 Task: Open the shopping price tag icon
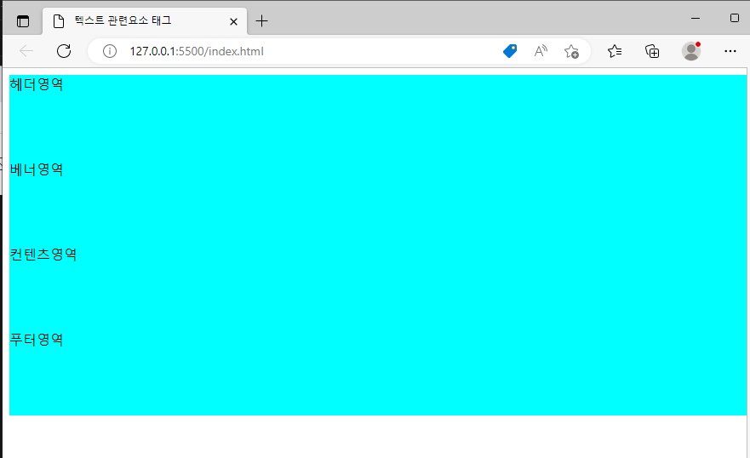pyautogui.click(x=510, y=51)
